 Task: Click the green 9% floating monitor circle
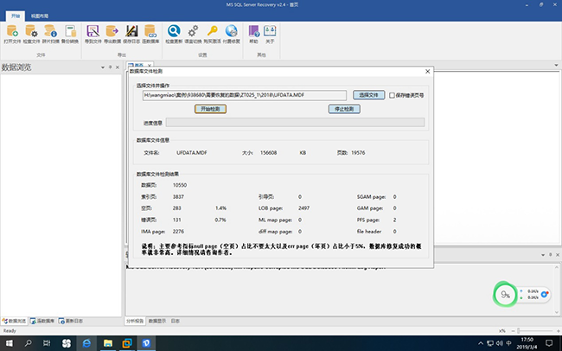pyautogui.click(x=505, y=294)
